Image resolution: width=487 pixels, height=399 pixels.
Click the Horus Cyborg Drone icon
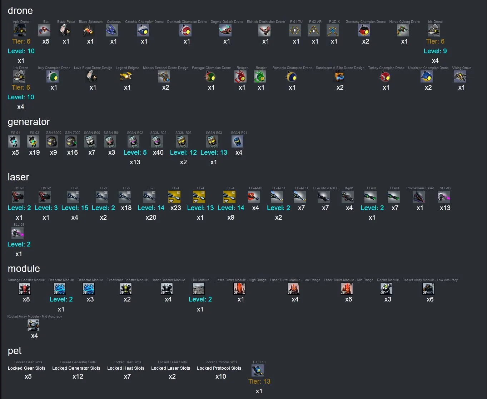point(403,31)
